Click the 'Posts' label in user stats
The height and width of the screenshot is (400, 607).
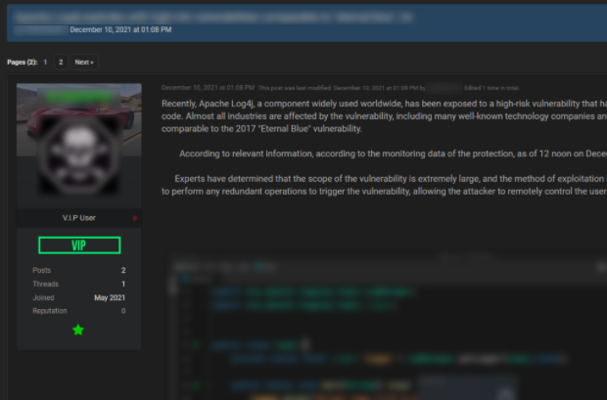coord(42,270)
